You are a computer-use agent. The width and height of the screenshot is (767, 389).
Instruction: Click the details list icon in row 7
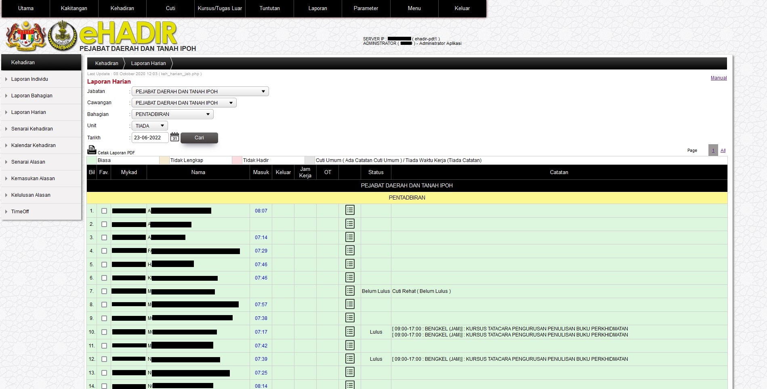coord(350,291)
